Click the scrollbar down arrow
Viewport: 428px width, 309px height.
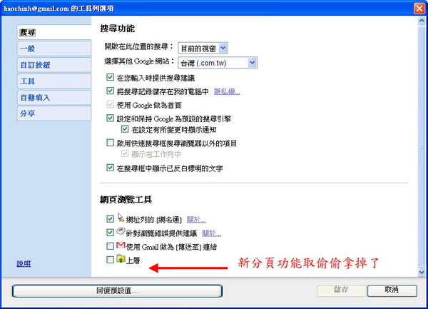tap(422, 272)
